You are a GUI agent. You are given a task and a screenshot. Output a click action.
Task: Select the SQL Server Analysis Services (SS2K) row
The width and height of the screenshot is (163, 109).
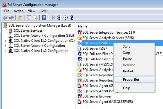coord(108,38)
